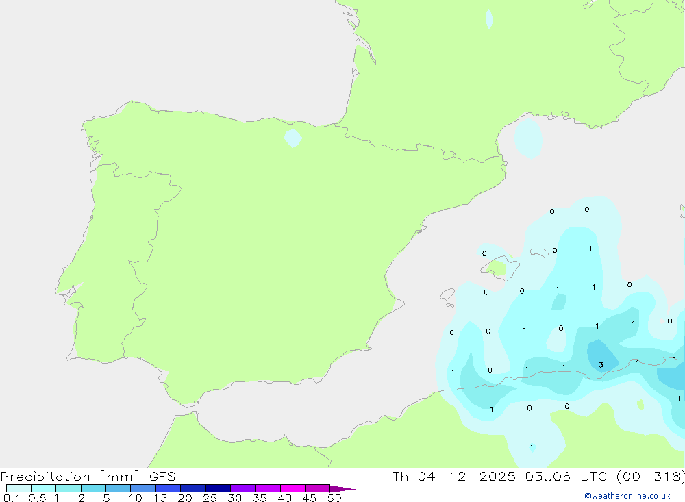Click the 45 to 50 mm legend swatch
The image size is (685, 502).
pos(317,488)
